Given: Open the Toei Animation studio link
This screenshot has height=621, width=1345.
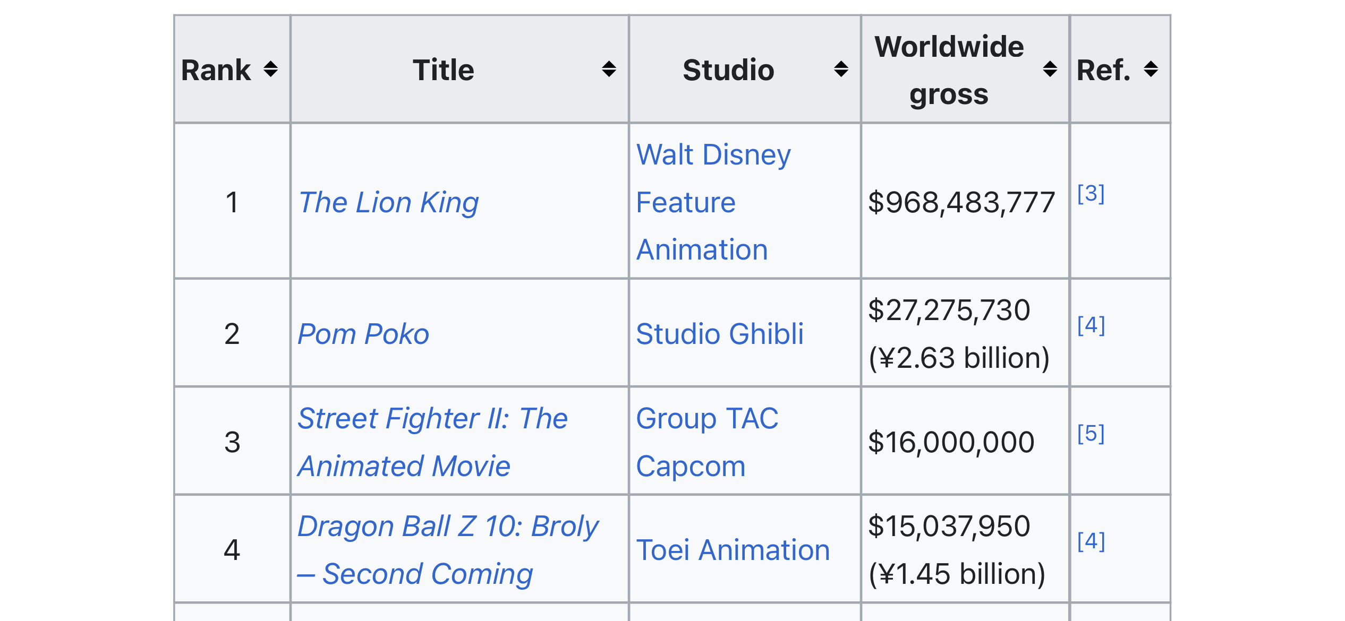Looking at the screenshot, I should [733, 550].
